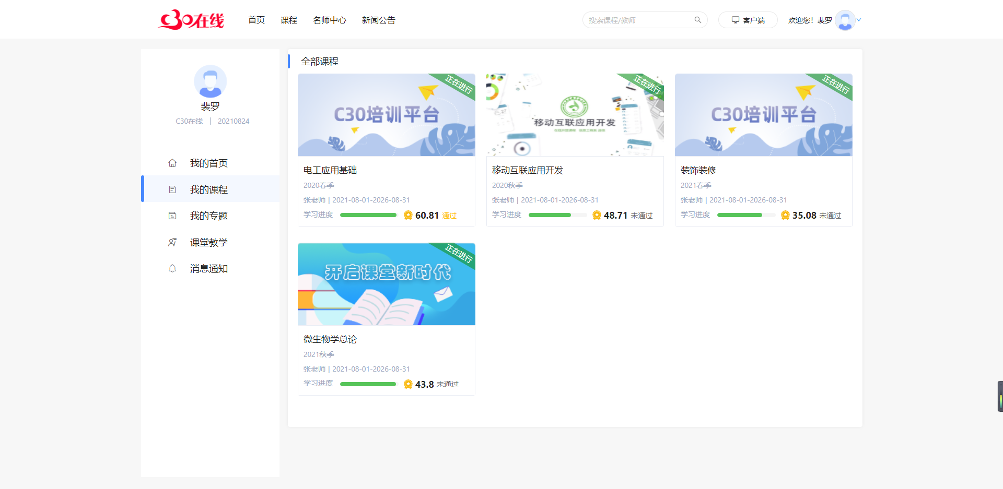This screenshot has width=1003, height=489.
Task: Click the bell icon for 消息通知
Action: coord(172,269)
